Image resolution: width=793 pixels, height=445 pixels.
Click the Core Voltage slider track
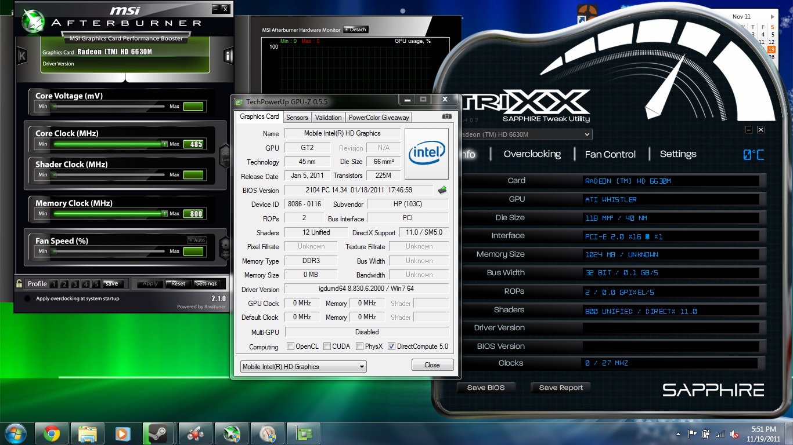click(x=109, y=106)
